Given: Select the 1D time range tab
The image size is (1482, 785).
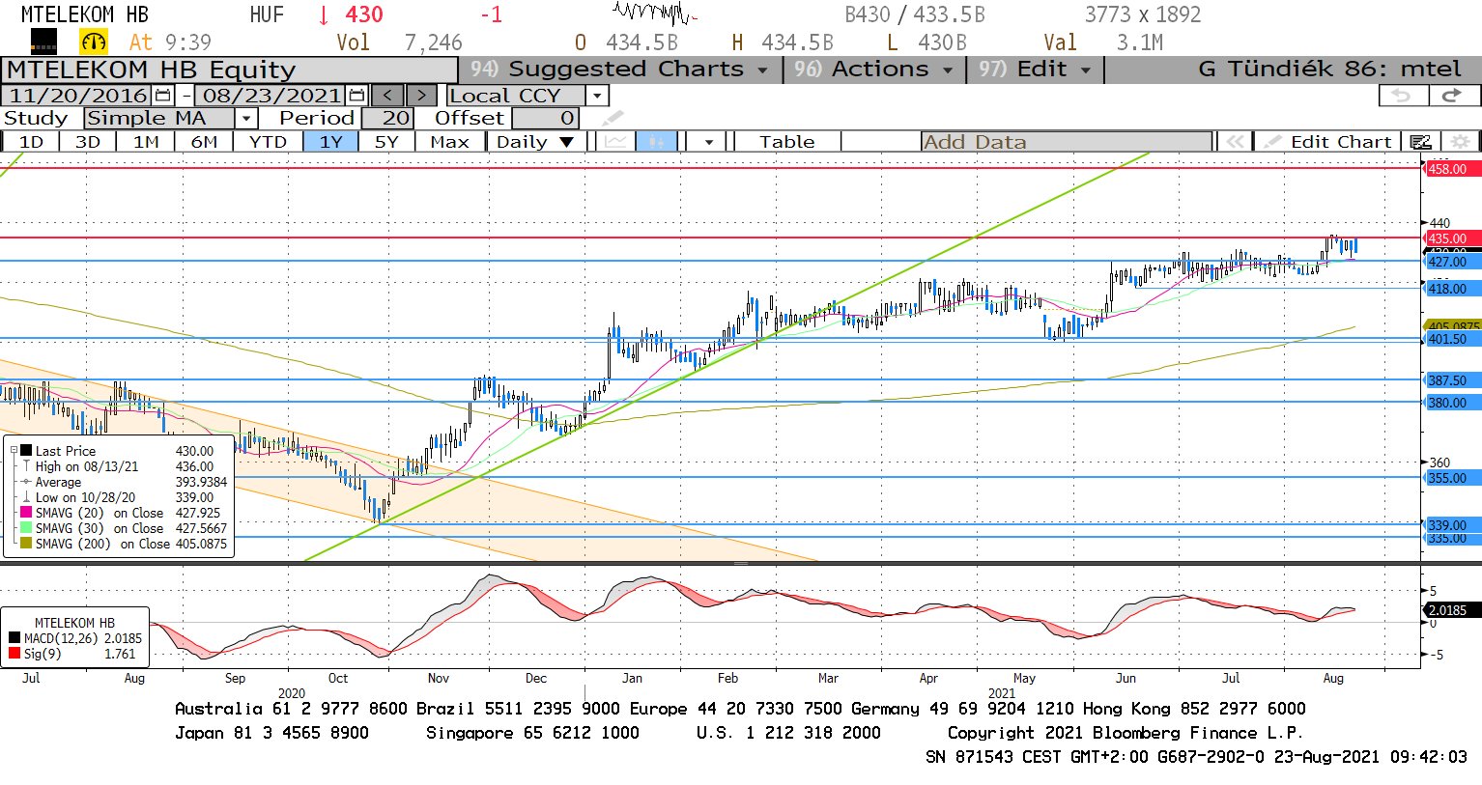Looking at the screenshot, I should [x=32, y=142].
